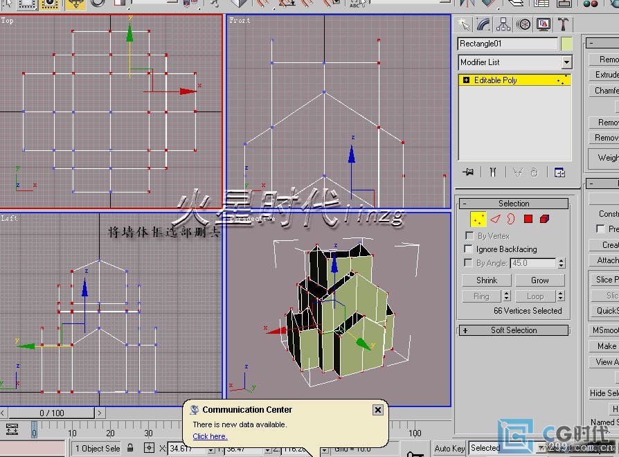Open the Utilities hammer tab

click(563, 25)
